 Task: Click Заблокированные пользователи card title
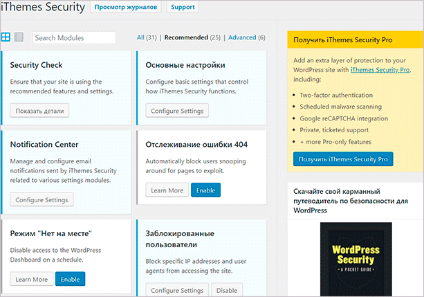pos(180,239)
